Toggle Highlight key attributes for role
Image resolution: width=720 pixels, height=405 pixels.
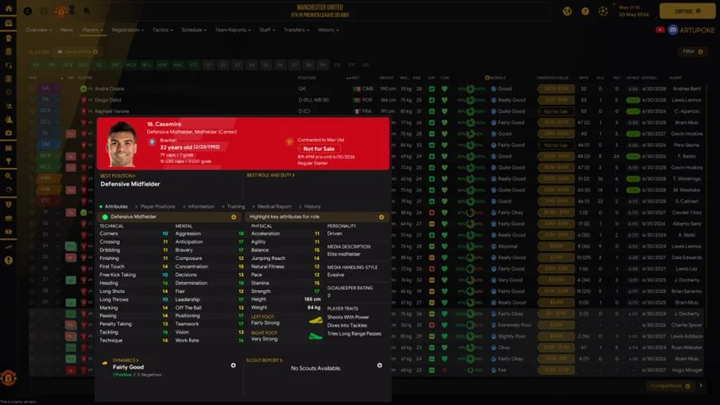(x=317, y=217)
